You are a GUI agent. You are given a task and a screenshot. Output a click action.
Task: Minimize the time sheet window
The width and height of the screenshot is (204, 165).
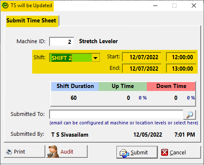(x=155, y=5)
